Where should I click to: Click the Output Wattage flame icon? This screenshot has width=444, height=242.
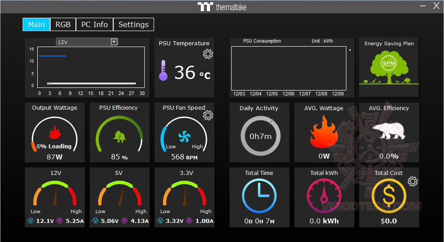[55, 132]
